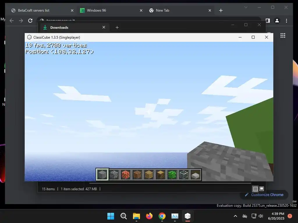Close the Windows 96 tab
298x223 pixels.
[x=141, y=10]
